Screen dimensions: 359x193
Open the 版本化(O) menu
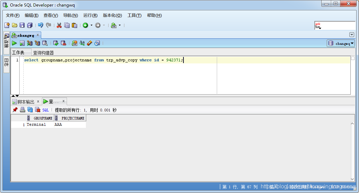click(112, 15)
